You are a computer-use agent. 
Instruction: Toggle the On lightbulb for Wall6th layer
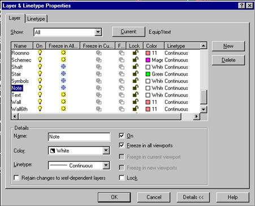(40, 109)
